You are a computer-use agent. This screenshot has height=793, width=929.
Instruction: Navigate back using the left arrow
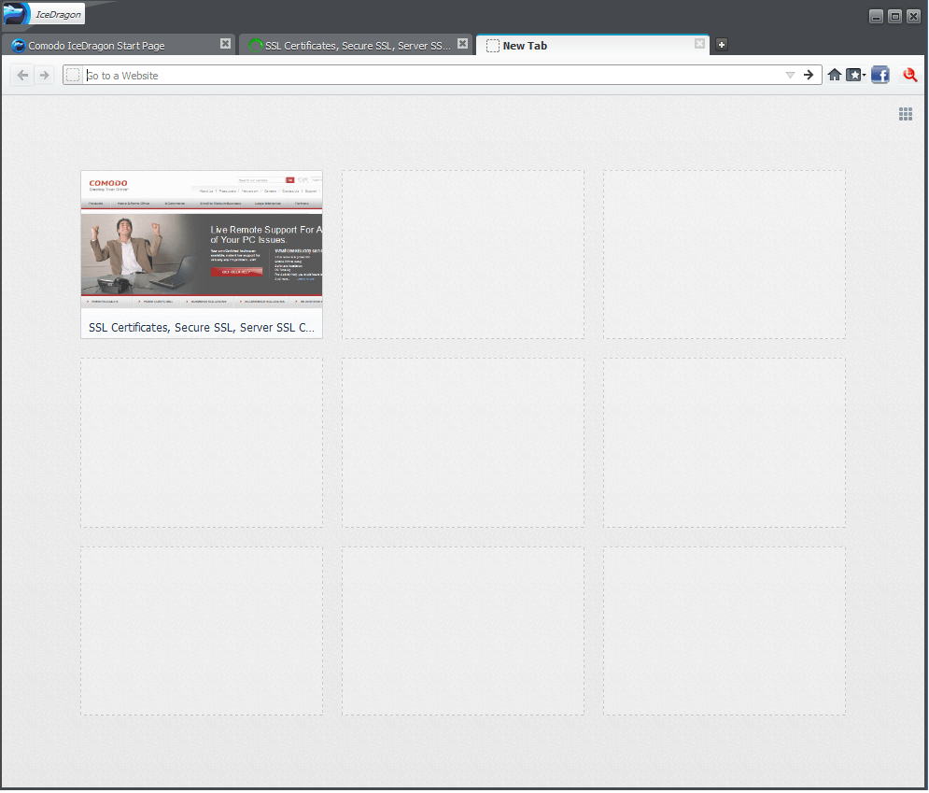pyautogui.click(x=22, y=74)
